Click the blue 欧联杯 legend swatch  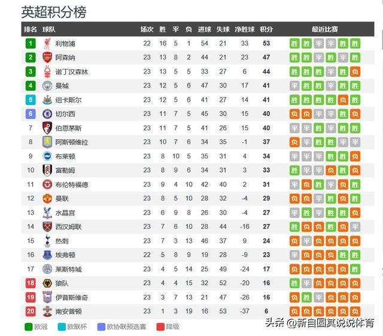pos(62,326)
